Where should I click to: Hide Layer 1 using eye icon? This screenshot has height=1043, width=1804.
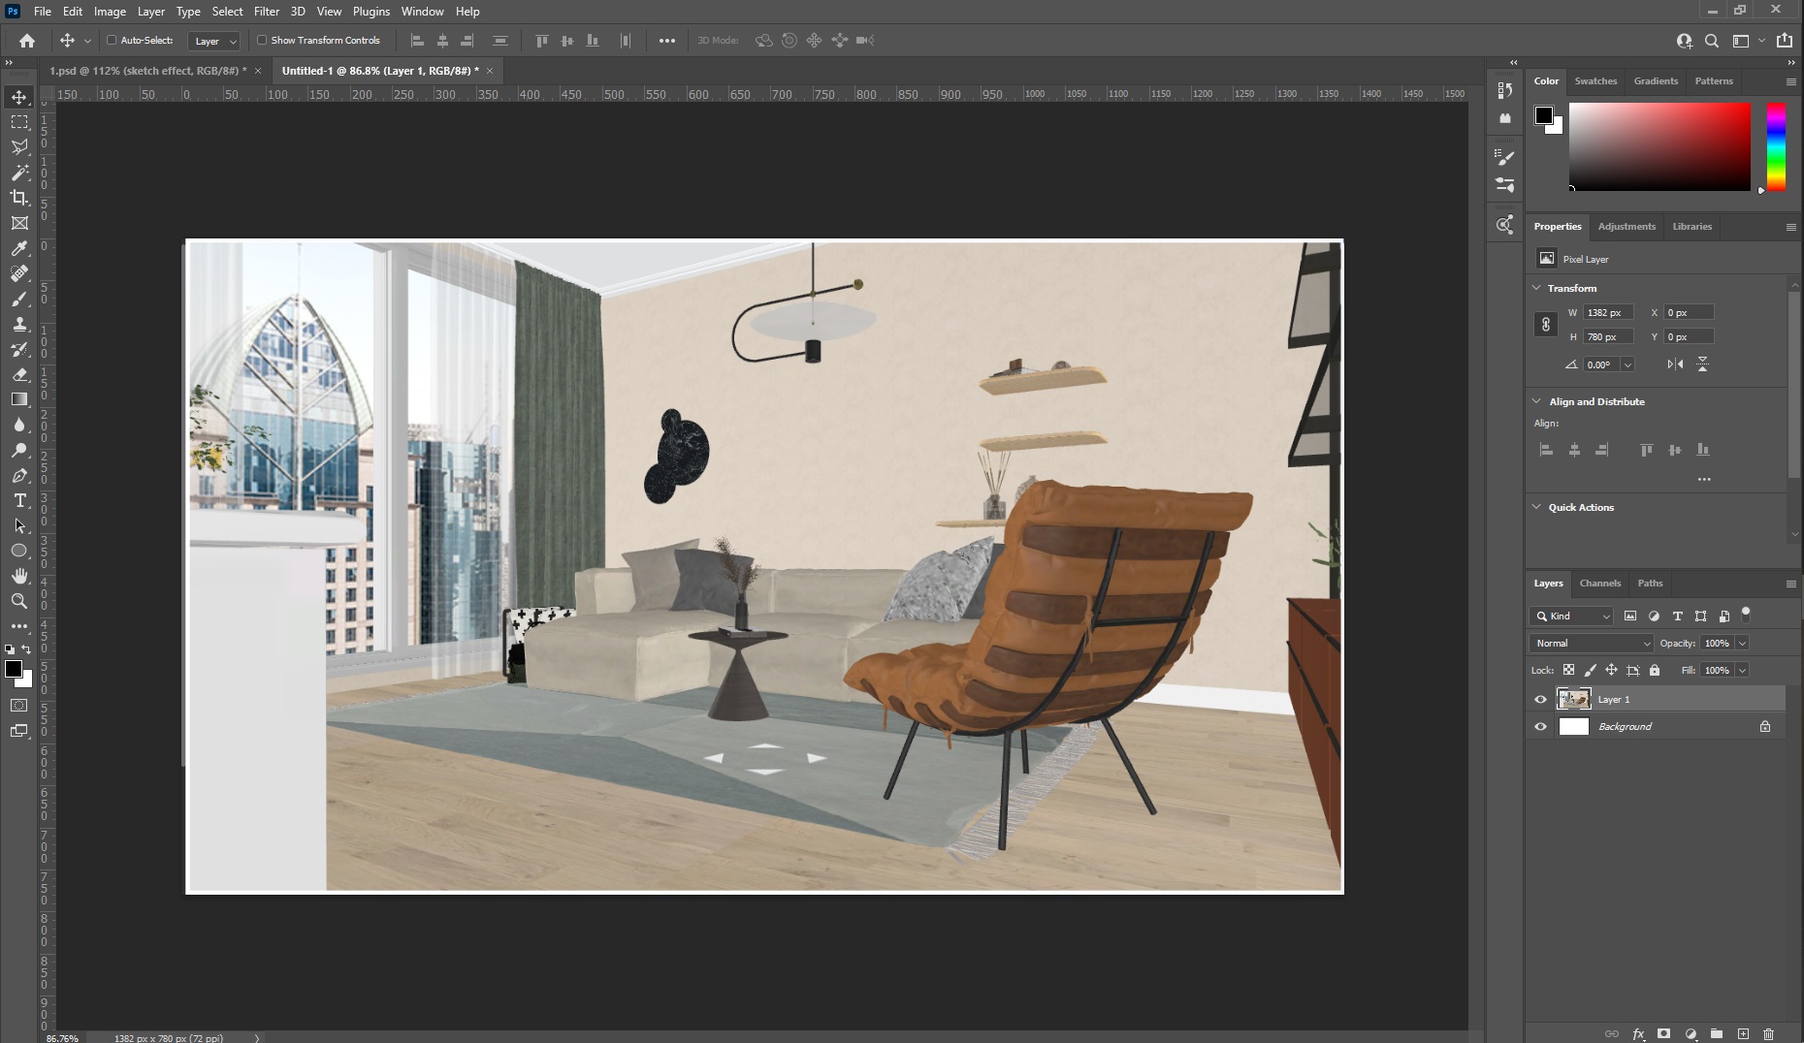click(1540, 699)
